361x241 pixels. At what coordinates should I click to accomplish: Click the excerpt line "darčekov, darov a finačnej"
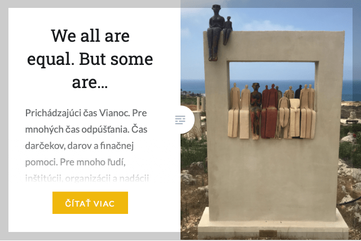(x=80, y=146)
